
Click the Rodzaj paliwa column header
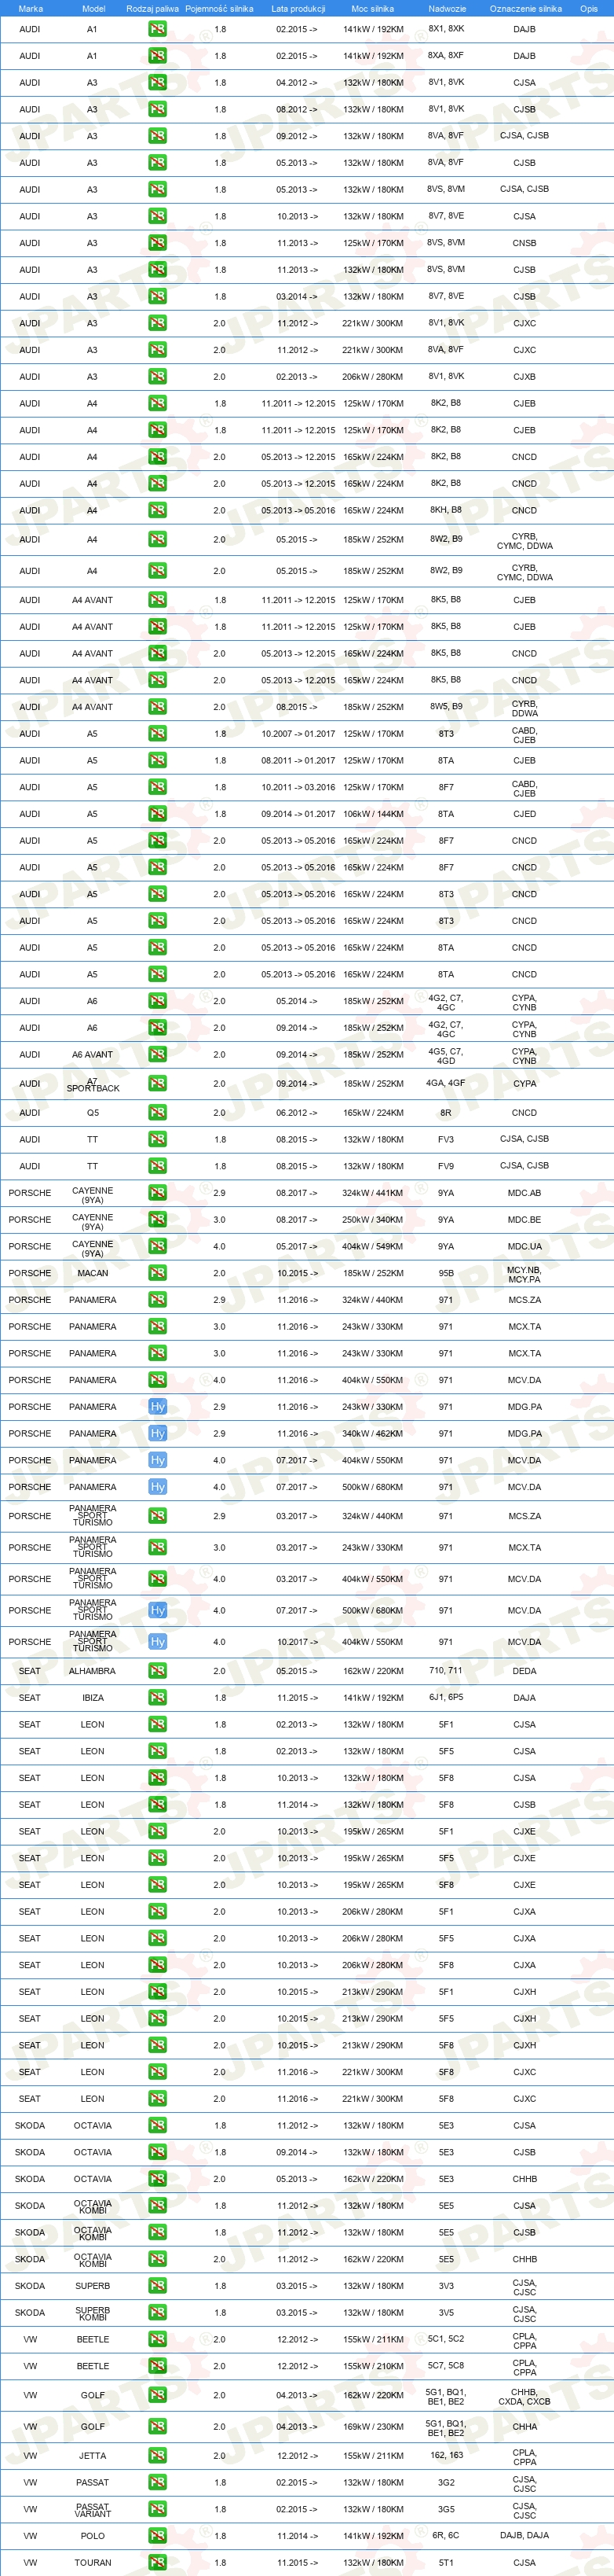click(x=153, y=8)
